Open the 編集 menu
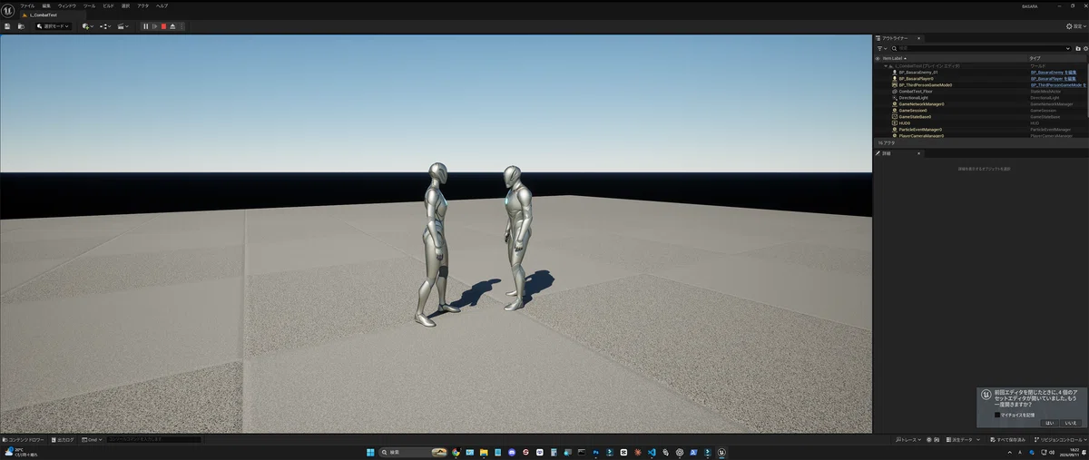 (46, 5)
